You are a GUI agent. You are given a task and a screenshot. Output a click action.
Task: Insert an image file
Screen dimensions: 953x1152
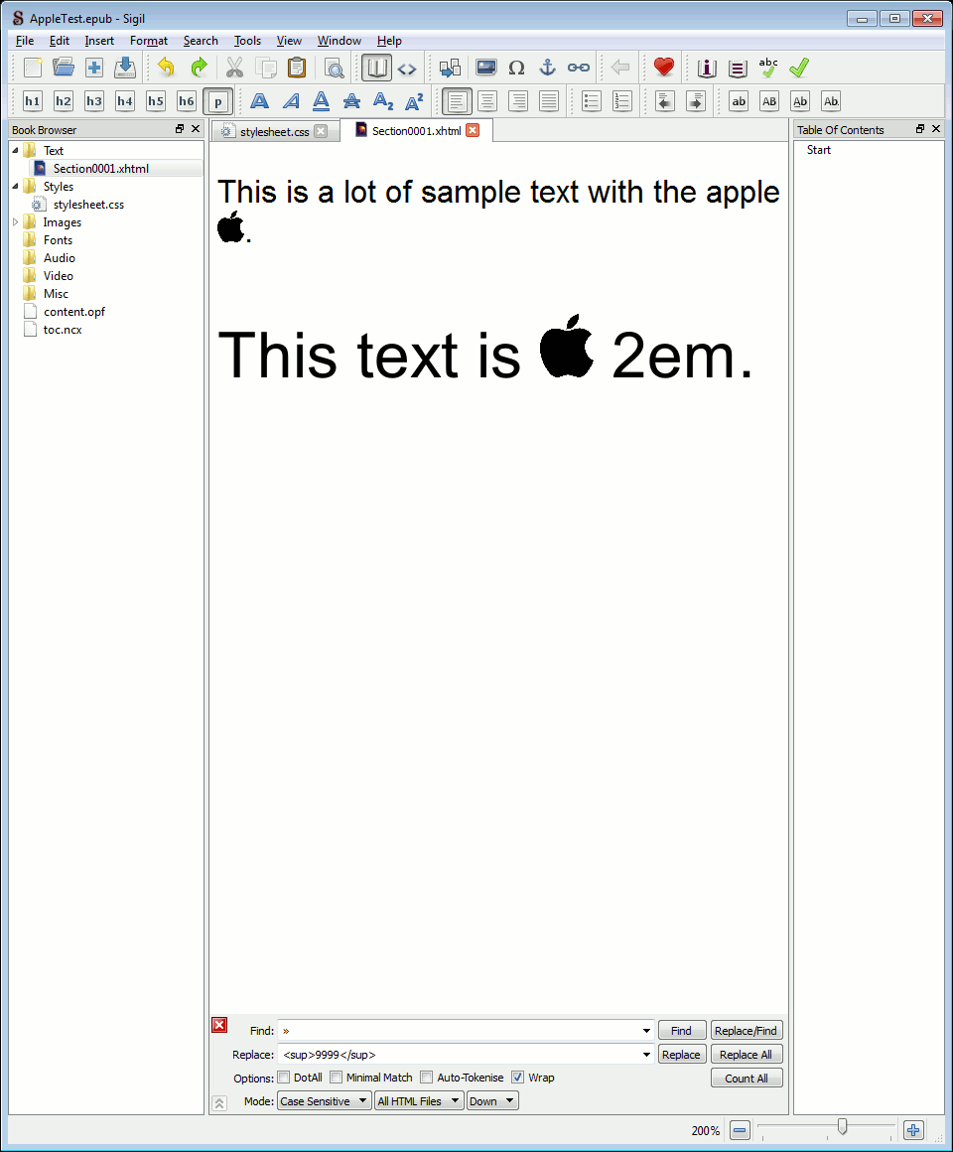[486, 69]
